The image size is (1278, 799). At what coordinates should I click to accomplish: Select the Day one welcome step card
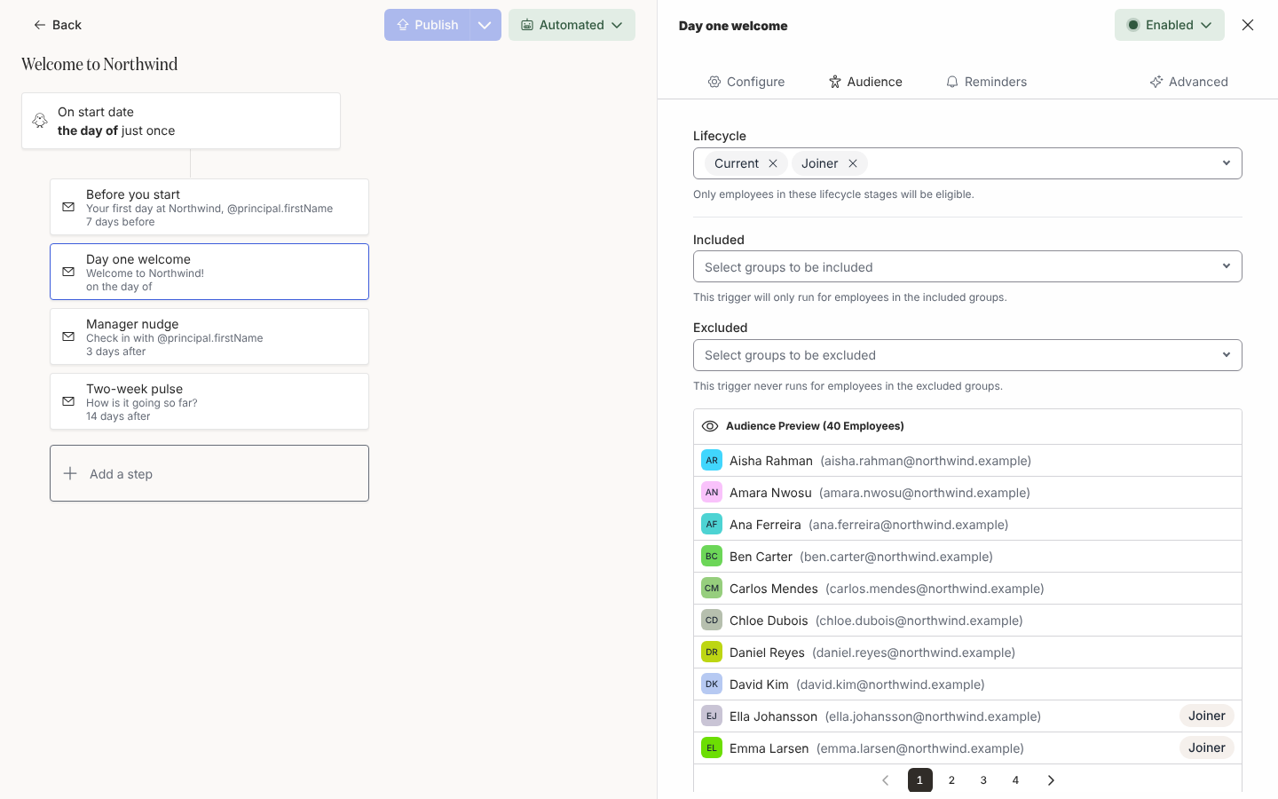[x=209, y=272]
